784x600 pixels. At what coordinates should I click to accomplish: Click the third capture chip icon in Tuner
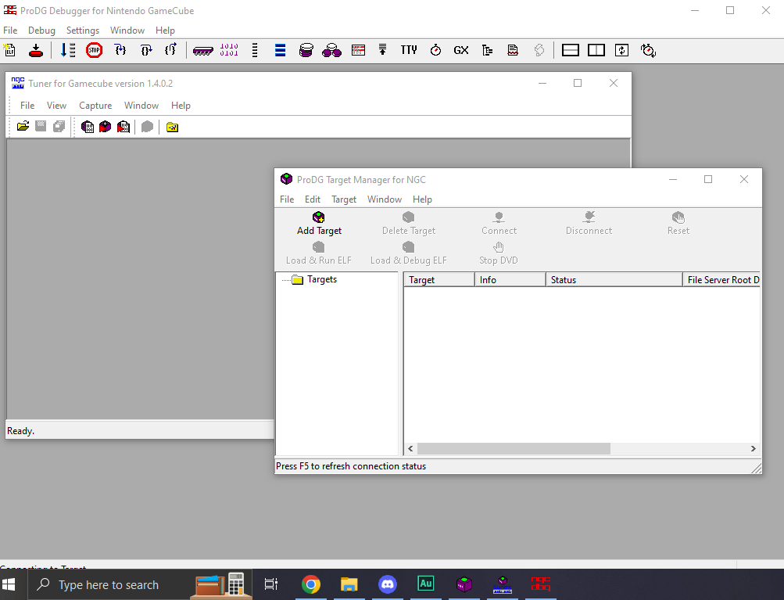pos(124,127)
